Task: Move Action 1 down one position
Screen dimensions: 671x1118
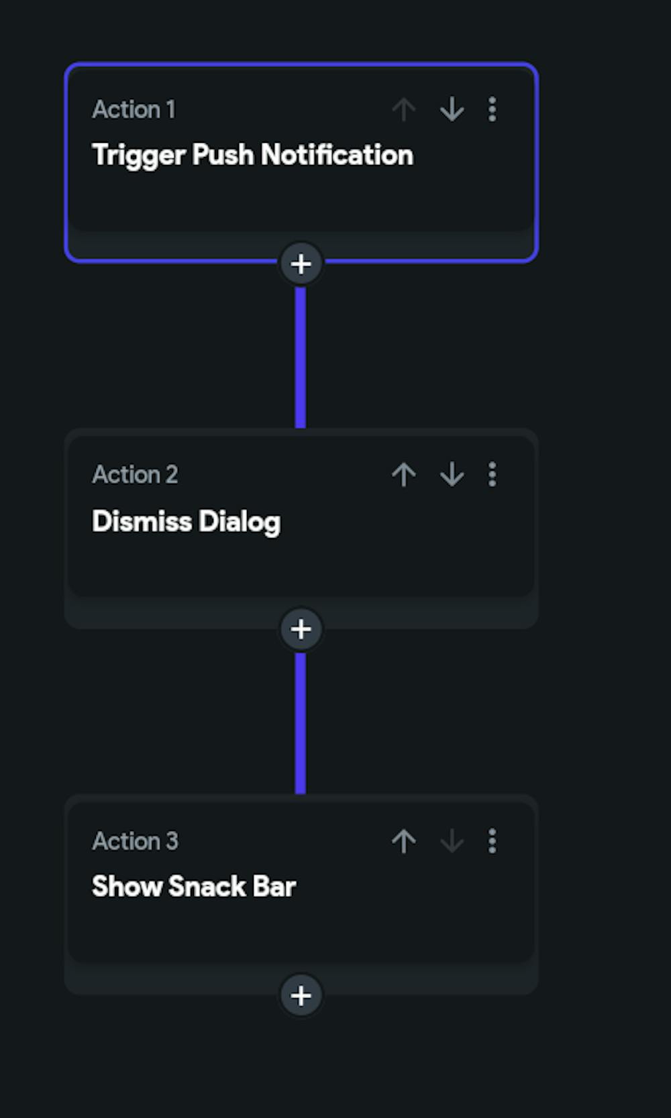Action: (x=452, y=109)
